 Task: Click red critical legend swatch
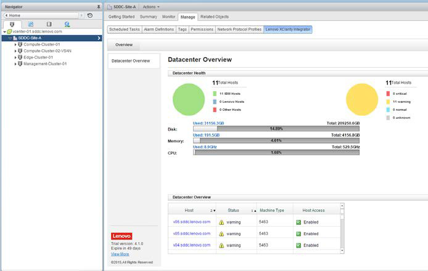(x=388, y=94)
